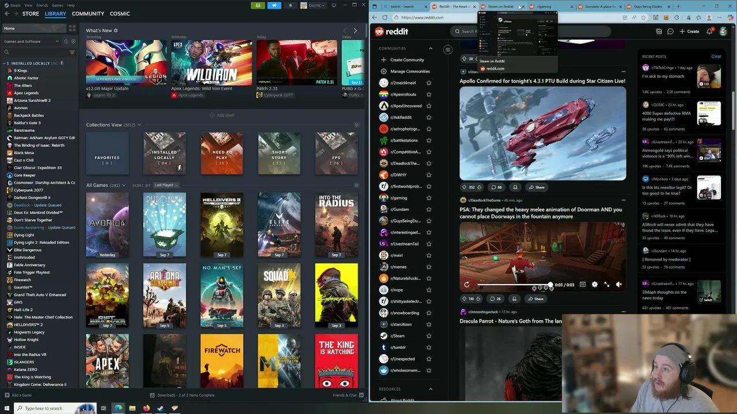
Task: Open File Explorer from Windows taskbar
Action: (132, 408)
